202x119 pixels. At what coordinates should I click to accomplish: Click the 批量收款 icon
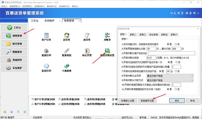[x=67, y=51]
